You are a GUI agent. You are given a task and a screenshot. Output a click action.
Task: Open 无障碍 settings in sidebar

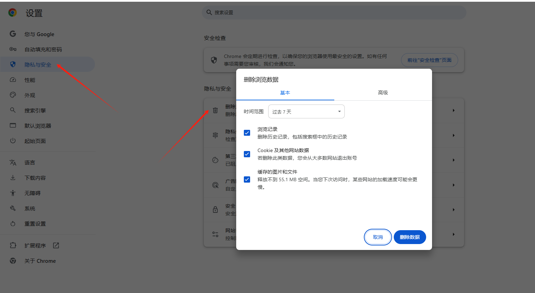33,193
